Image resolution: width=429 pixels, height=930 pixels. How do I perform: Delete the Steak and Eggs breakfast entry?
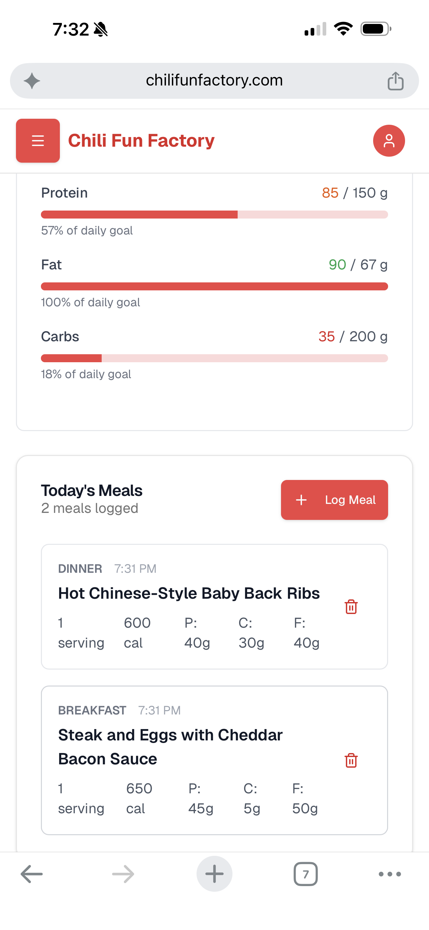(351, 760)
